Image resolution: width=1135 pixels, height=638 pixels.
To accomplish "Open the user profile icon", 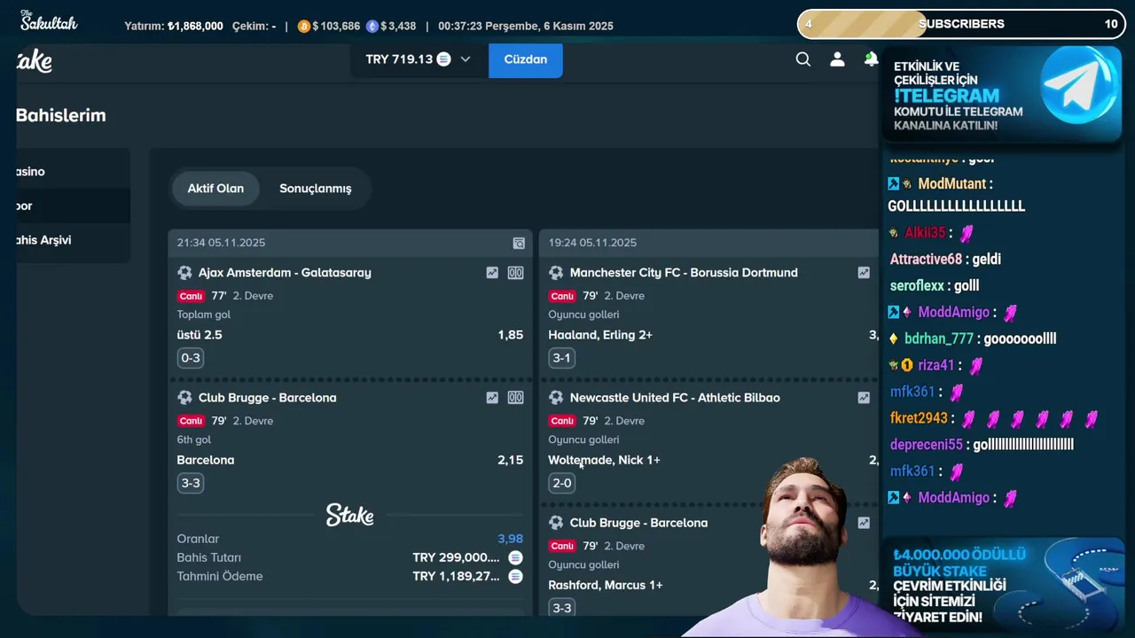I will [837, 59].
